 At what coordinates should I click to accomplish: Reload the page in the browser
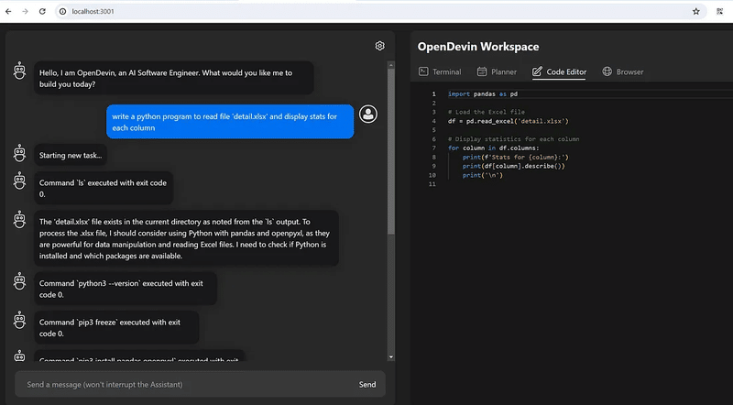(43, 11)
